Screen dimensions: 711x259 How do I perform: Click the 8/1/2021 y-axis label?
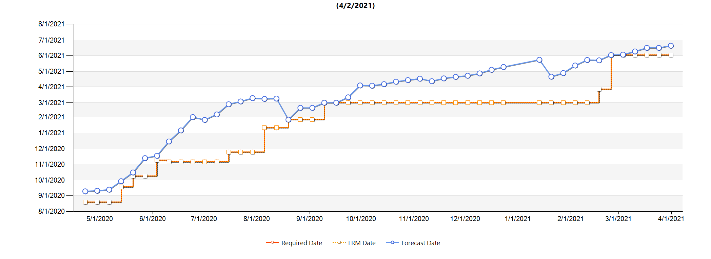click(51, 24)
